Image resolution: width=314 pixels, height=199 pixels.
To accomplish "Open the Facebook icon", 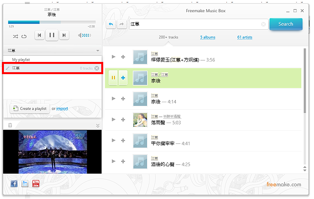I will 14,183.
